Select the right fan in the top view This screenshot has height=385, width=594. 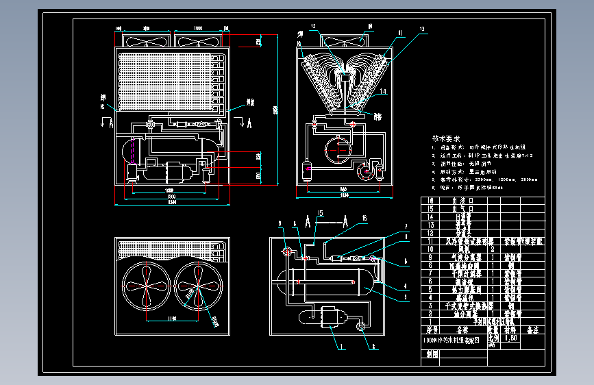tap(198, 286)
